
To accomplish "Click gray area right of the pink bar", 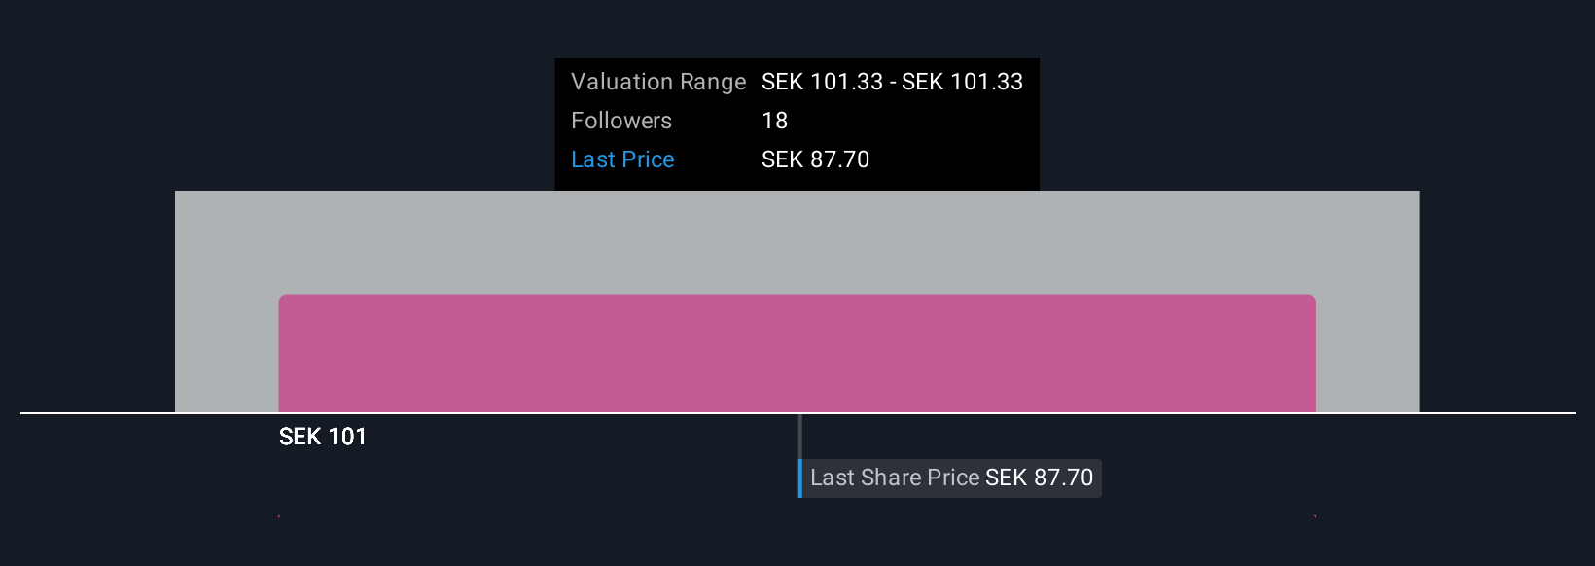I will pyautogui.click(x=1367, y=321).
